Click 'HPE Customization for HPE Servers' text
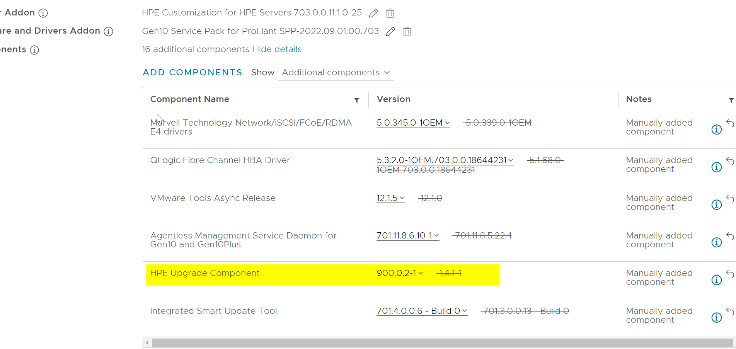 pyautogui.click(x=216, y=13)
